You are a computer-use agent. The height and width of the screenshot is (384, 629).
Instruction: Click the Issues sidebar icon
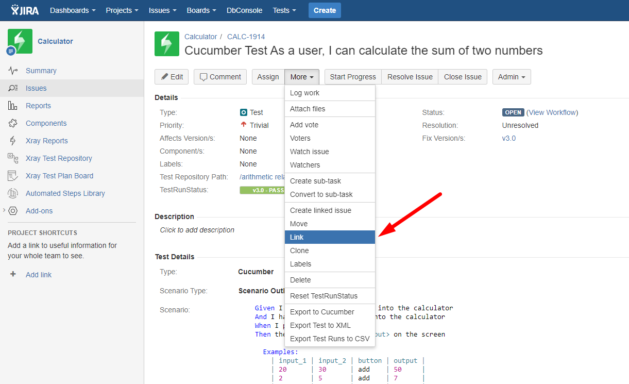(13, 88)
